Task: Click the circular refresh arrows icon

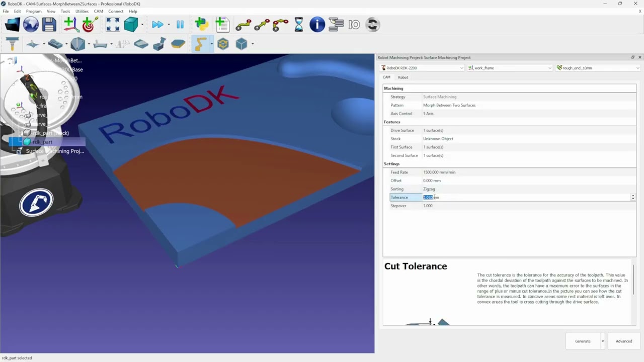Action: [x=373, y=24]
